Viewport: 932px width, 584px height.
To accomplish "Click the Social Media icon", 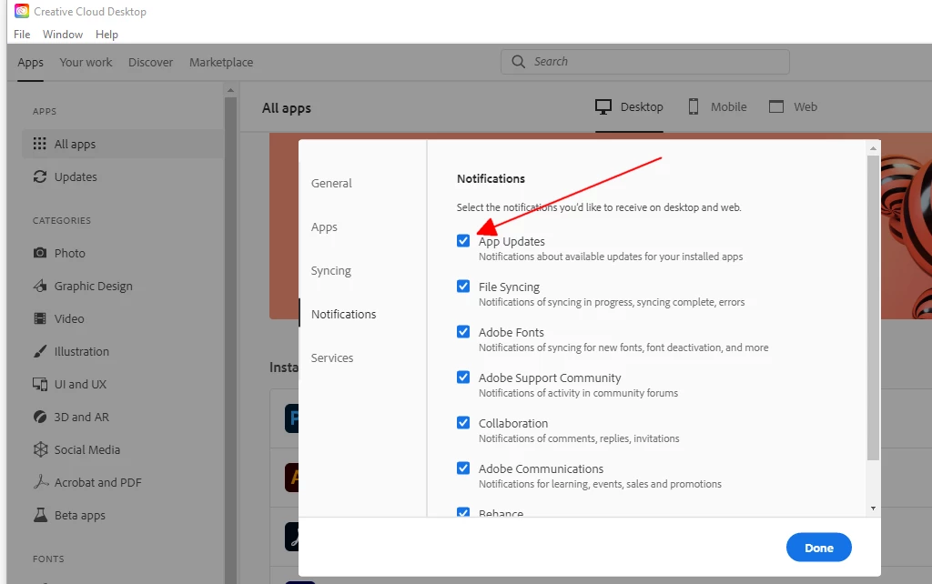I will point(40,449).
